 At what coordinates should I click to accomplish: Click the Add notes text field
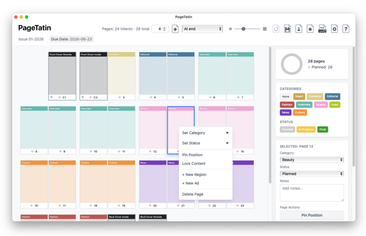pos(312,193)
